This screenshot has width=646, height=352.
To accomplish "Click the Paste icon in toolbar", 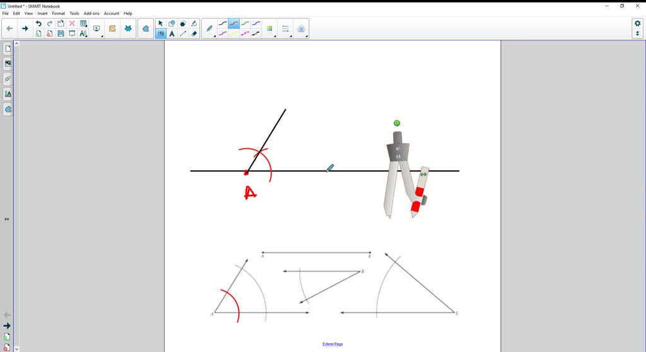I will pyautogui.click(x=61, y=23).
